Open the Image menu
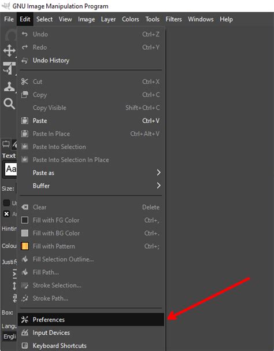 [x=86, y=19]
